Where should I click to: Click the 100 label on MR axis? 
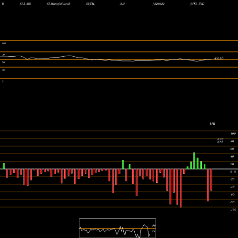233,134
